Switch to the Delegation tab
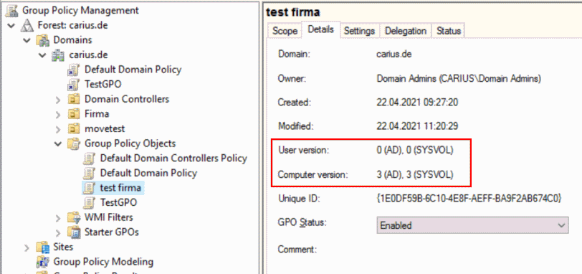Viewport: 582px width, 274px height. pyautogui.click(x=406, y=31)
